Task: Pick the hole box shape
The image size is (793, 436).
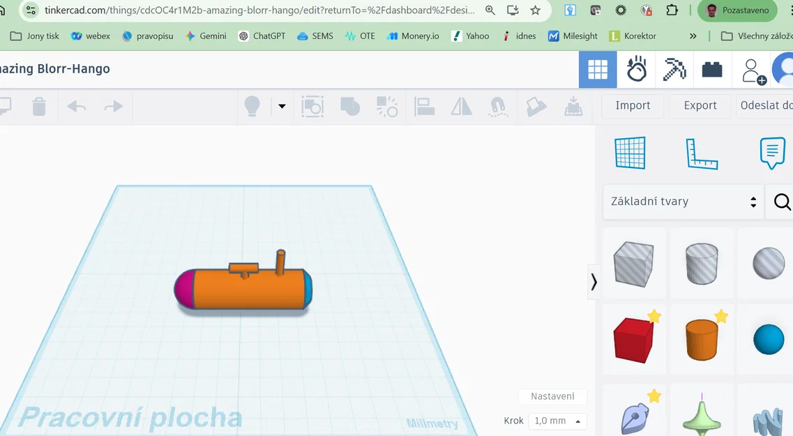Action: pos(634,264)
